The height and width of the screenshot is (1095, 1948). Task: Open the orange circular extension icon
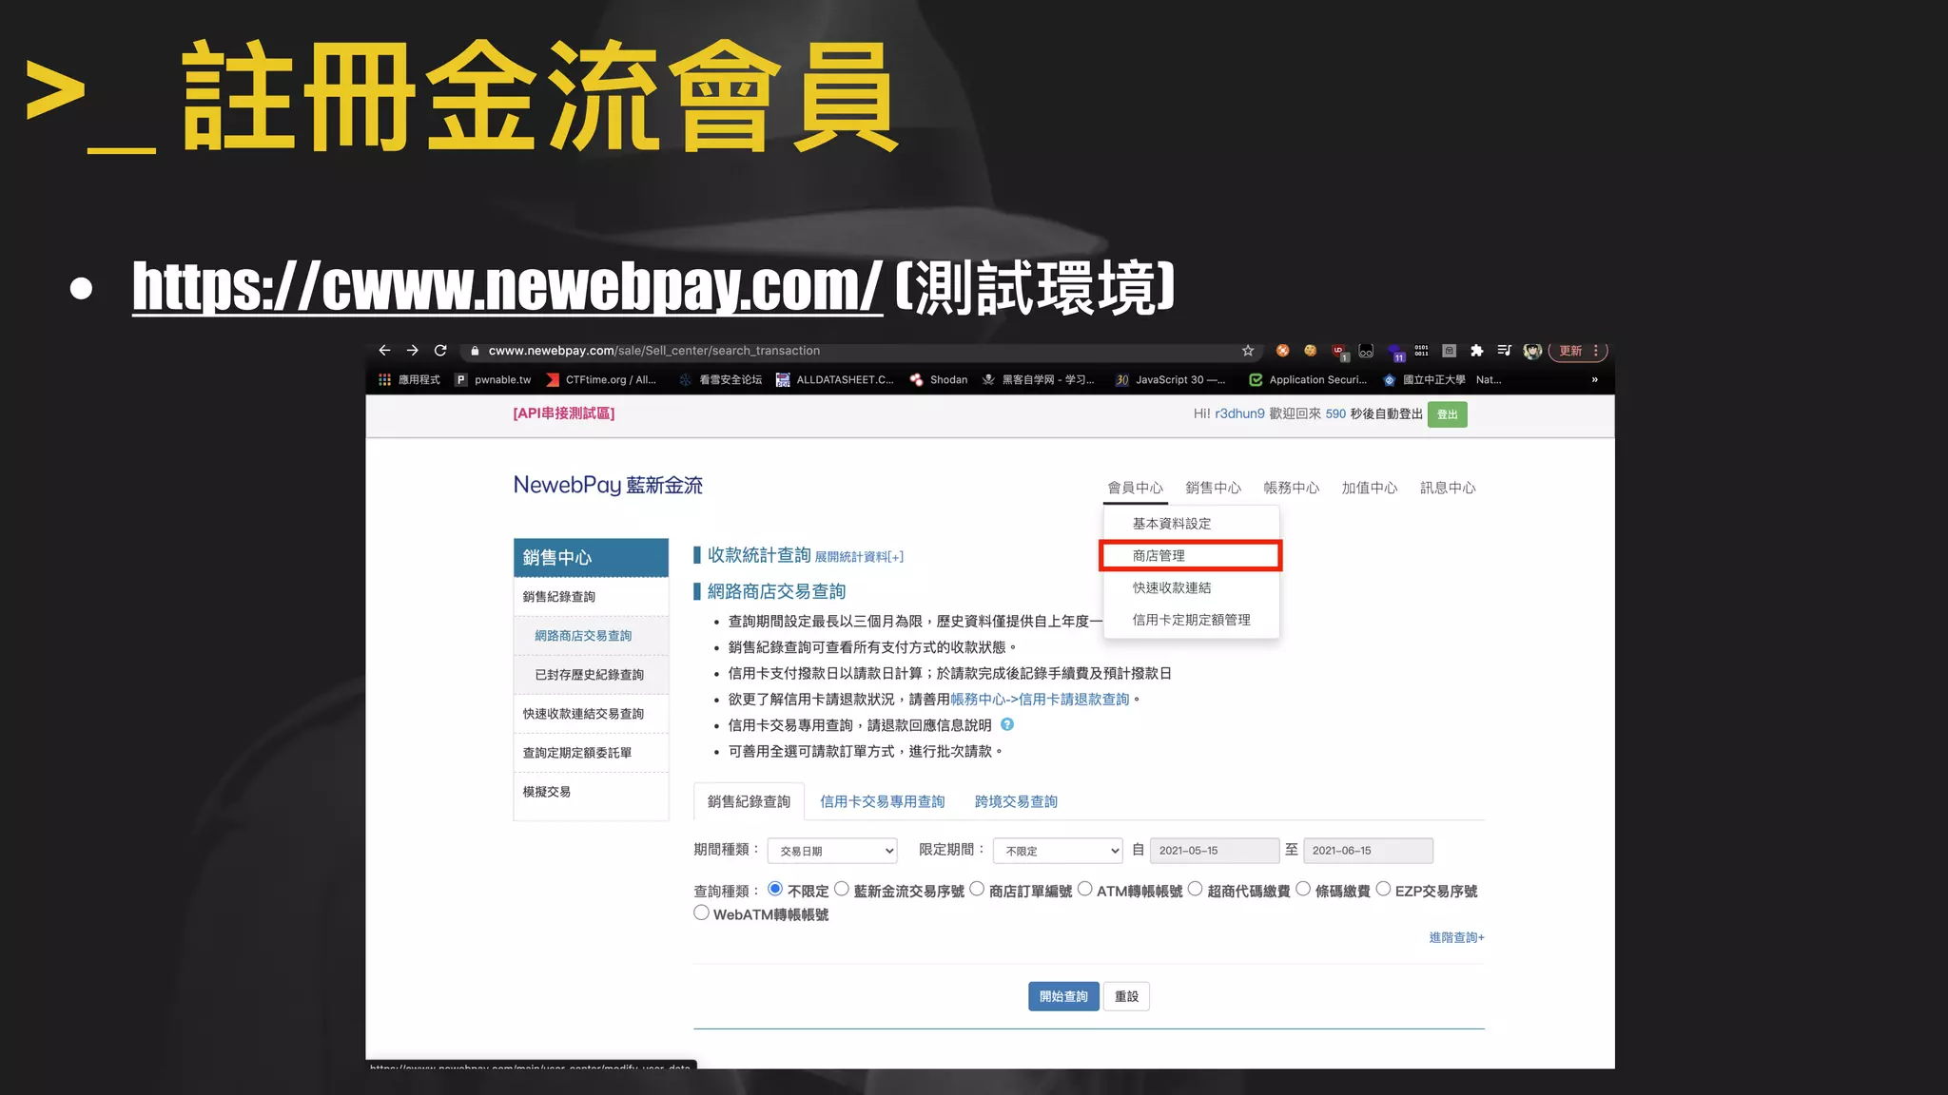1282,351
